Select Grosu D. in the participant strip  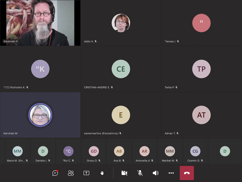pos(94,151)
